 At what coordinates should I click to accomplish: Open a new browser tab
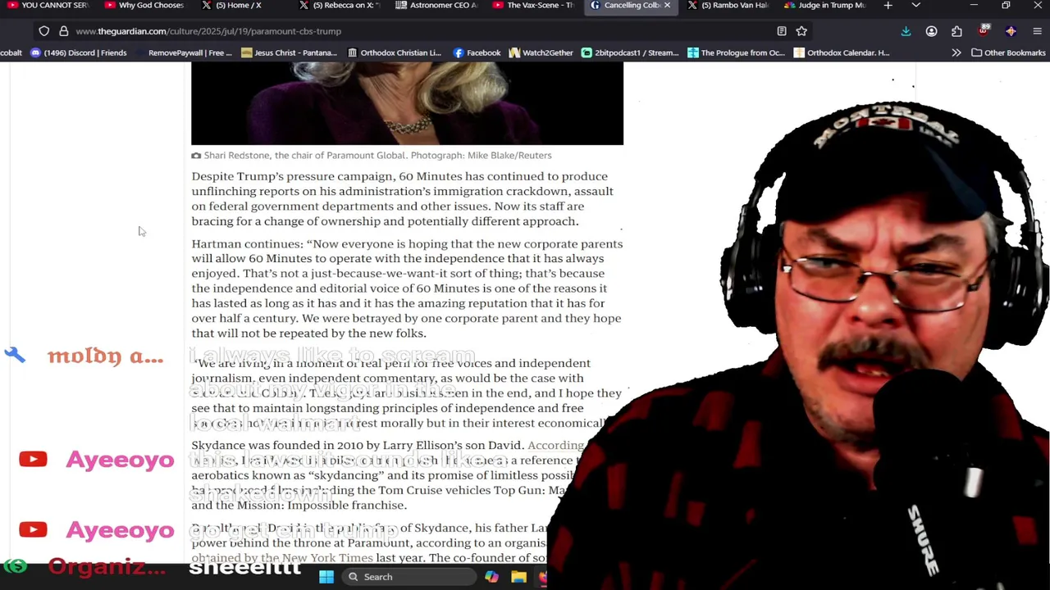pos(888,6)
